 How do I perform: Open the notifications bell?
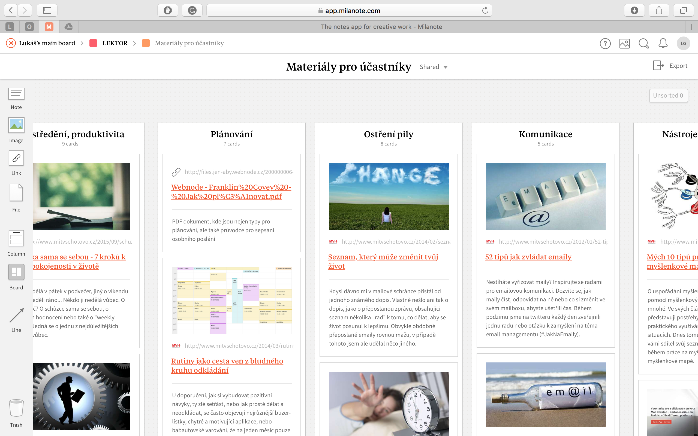(x=663, y=44)
